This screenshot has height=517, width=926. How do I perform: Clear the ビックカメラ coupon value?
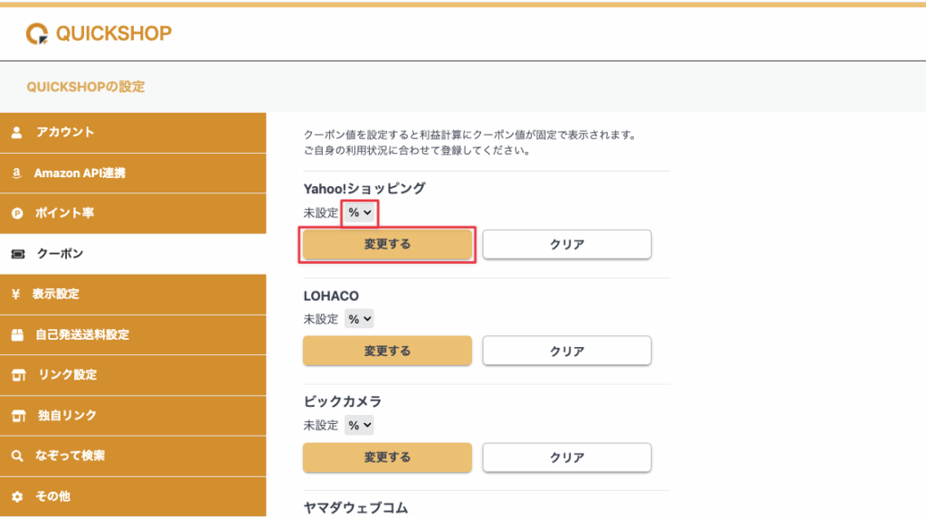coord(567,457)
